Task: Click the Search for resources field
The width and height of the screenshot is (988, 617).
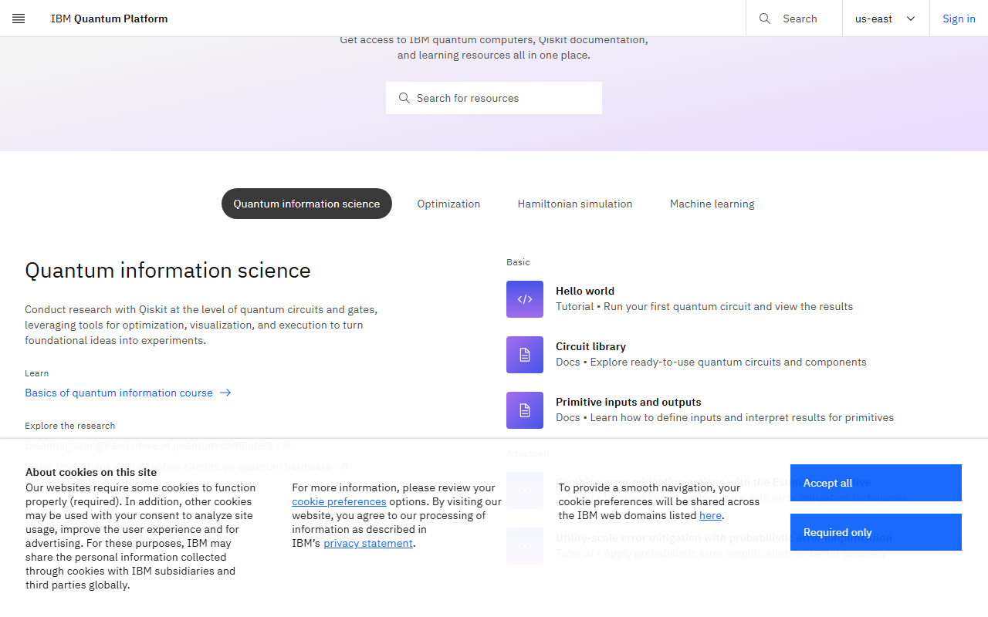Action: tap(494, 98)
